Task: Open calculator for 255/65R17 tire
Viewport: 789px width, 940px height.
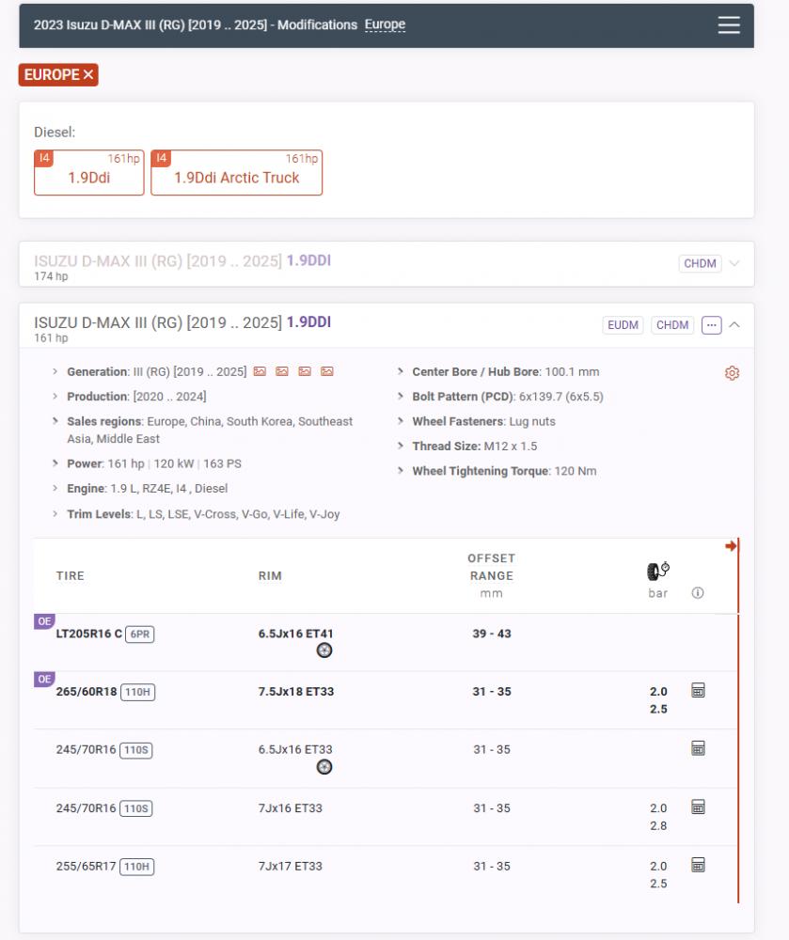Action: pos(698,865)
